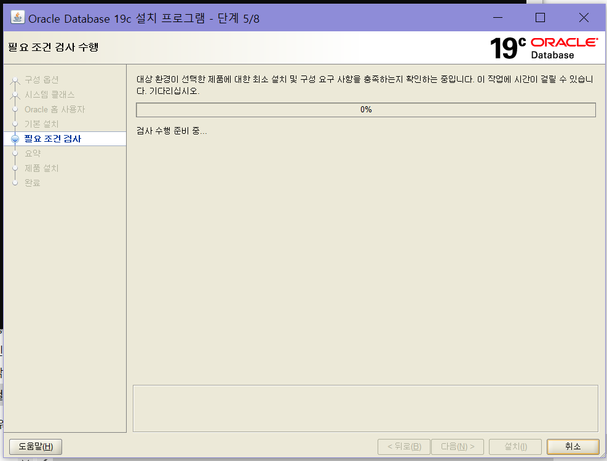
Task: Select the 기본 설치 step
Action: (41, 124)
